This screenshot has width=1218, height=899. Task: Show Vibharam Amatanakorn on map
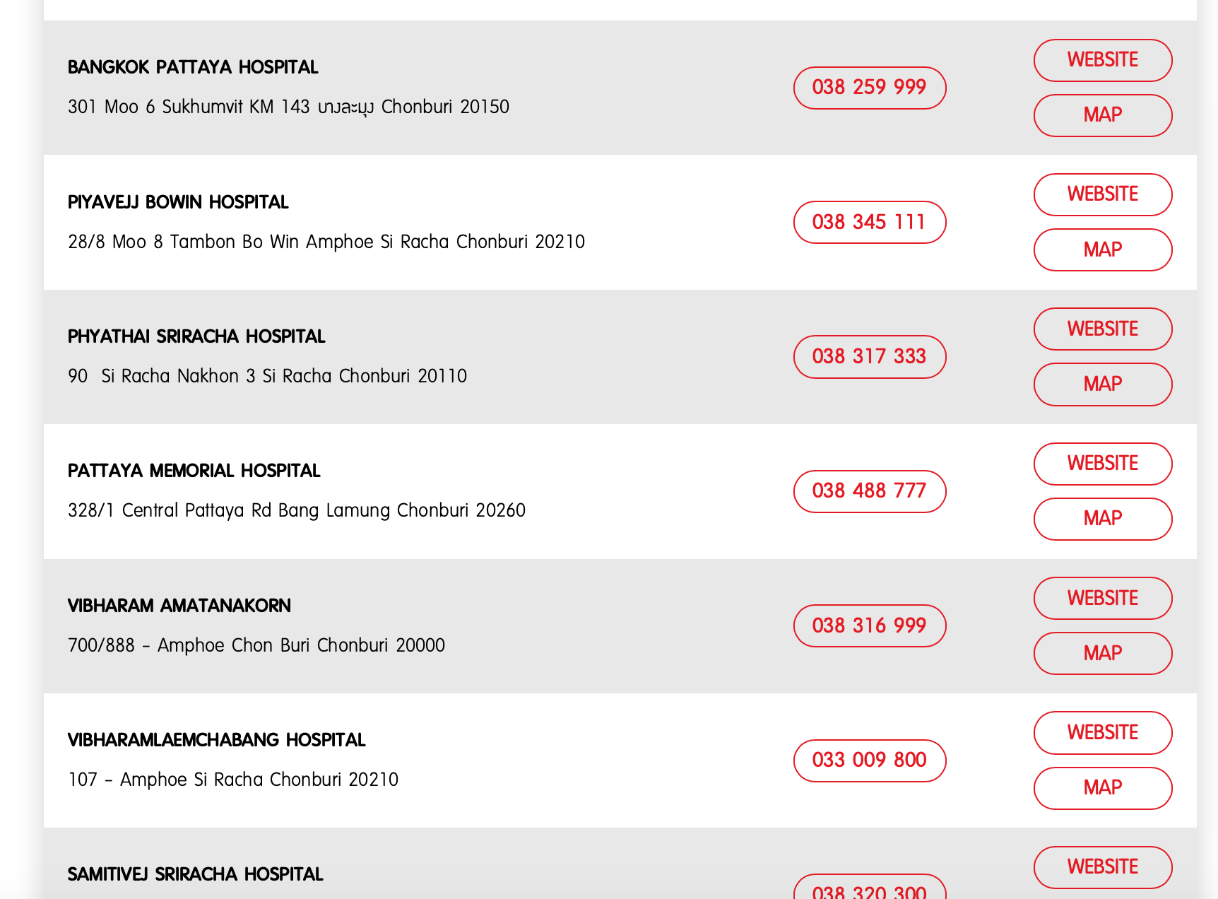click(x=1102, y=654)
